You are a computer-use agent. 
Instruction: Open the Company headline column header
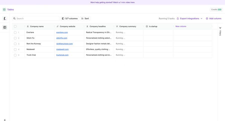point(99,26)
